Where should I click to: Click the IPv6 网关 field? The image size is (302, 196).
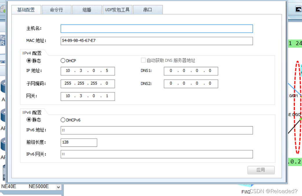pos(157,154)
